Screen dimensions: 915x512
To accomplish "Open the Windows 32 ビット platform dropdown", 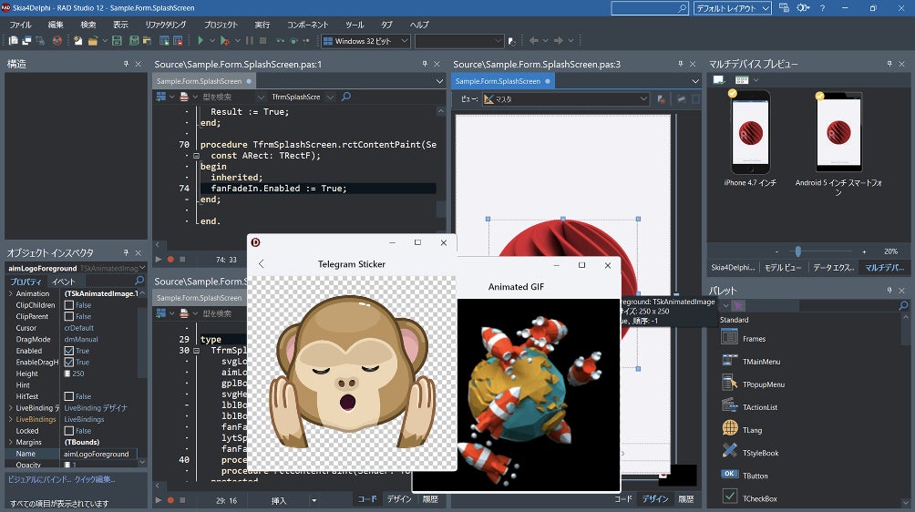I will (365, 41).
